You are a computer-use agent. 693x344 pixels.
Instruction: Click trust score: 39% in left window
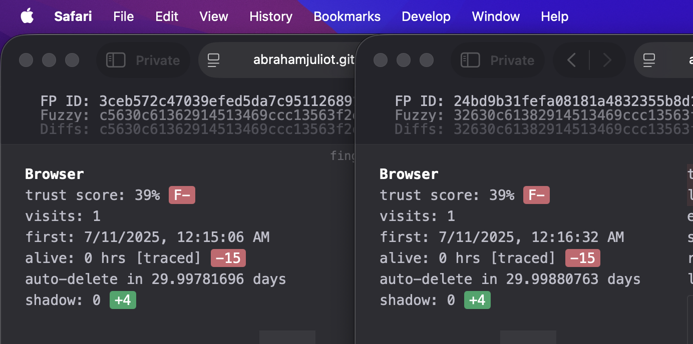tap(93, 195)
